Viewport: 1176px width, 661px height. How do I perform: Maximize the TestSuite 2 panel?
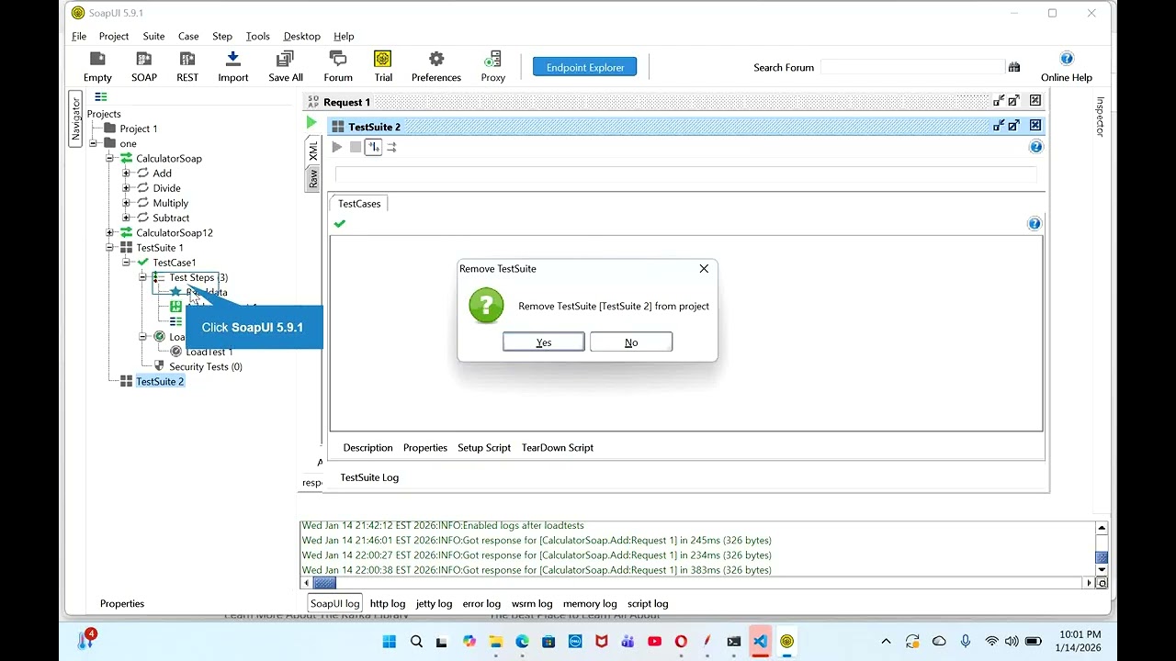pos(1014,126)
